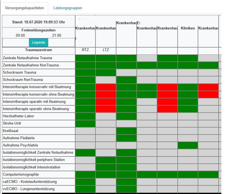Select the Aufnahme Pädiatrie row label

coord(19,138)
